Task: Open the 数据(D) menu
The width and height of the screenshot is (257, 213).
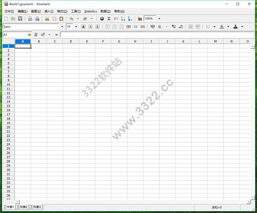Action: [x=105, y=11]
